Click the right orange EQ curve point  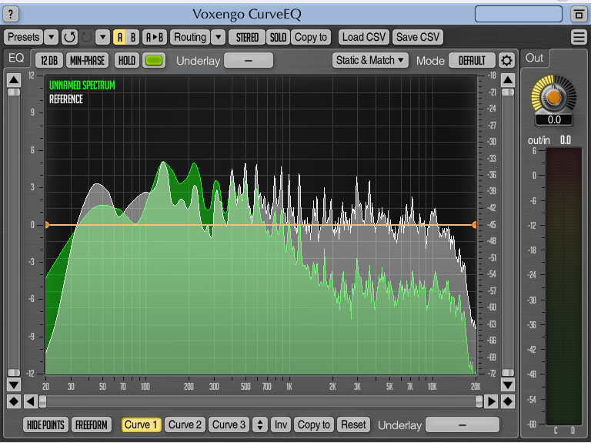pos(474,225)
